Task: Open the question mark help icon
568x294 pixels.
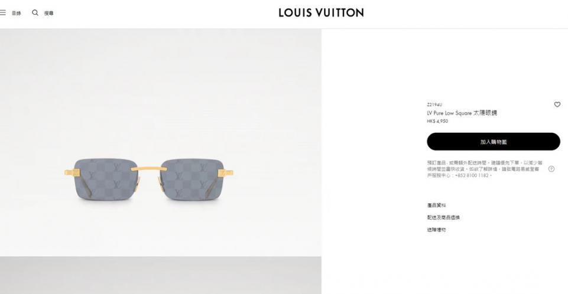Action: (551, 169)
